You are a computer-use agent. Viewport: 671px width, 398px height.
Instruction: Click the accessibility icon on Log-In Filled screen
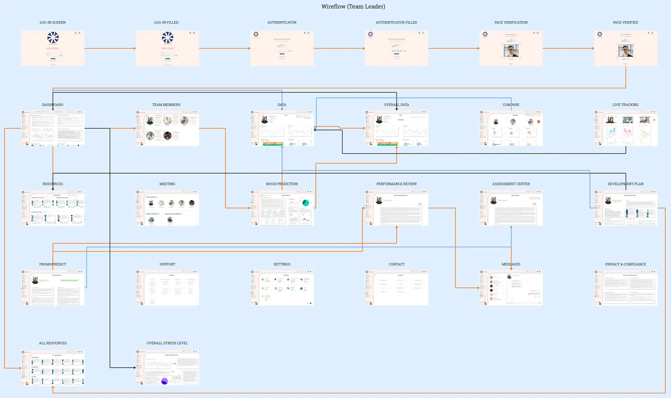[194, 33]
